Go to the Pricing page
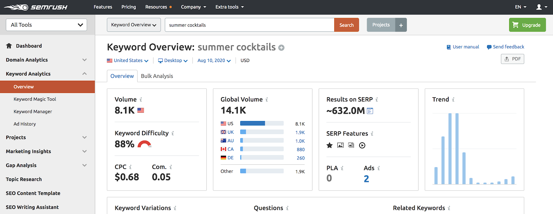The width and height of the screenshot is (553, 214). coord(129,7)
